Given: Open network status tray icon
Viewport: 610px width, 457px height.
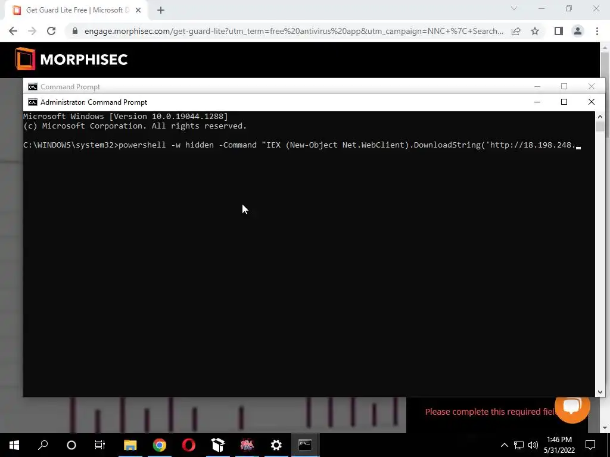Looking at the screenshot, I should click(x=519, y=445).
